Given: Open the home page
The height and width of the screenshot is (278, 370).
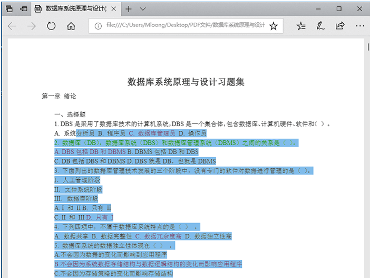Looking at the screenshot, I should 71,26.
